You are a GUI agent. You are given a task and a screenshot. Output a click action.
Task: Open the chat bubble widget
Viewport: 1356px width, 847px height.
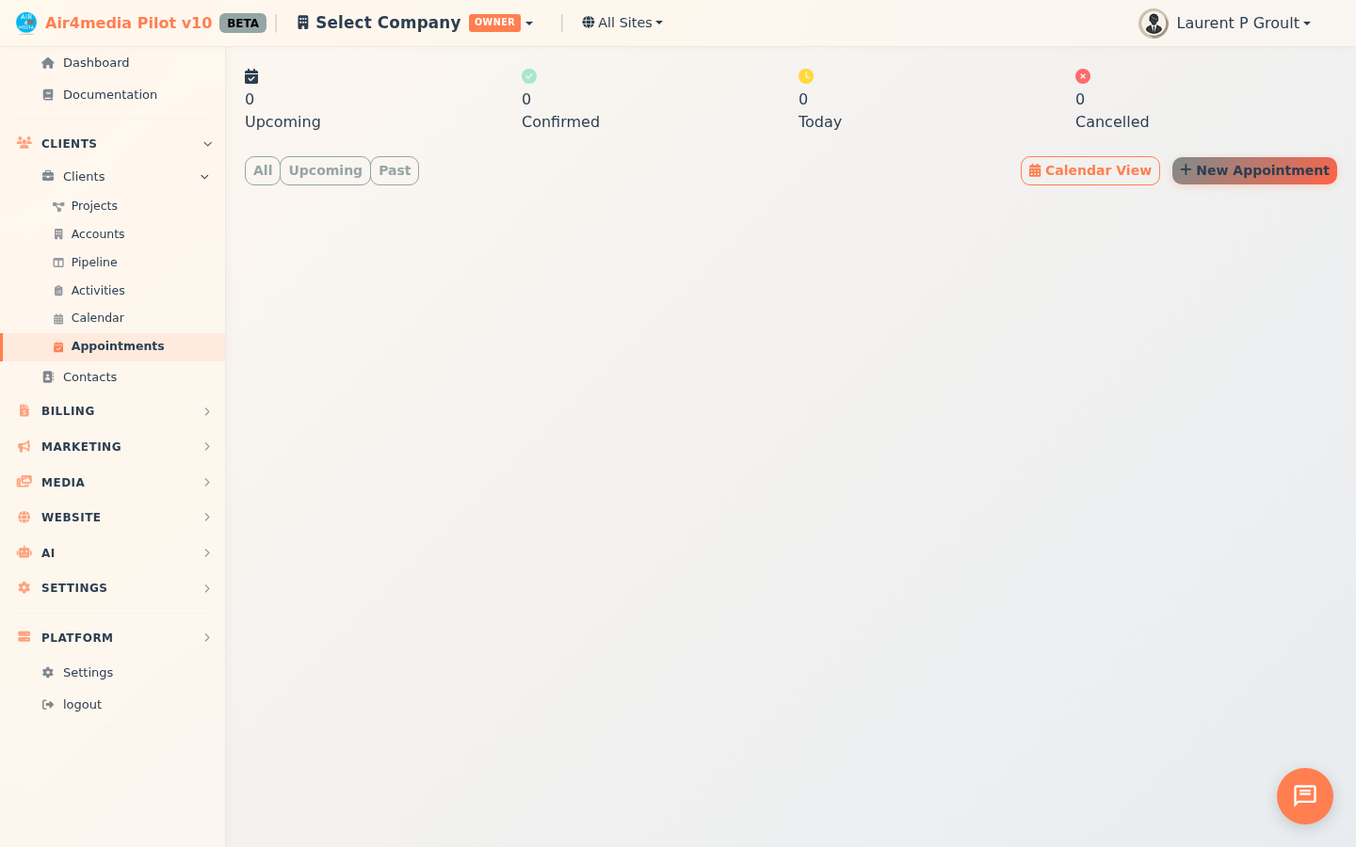[x=1304, y=796]
